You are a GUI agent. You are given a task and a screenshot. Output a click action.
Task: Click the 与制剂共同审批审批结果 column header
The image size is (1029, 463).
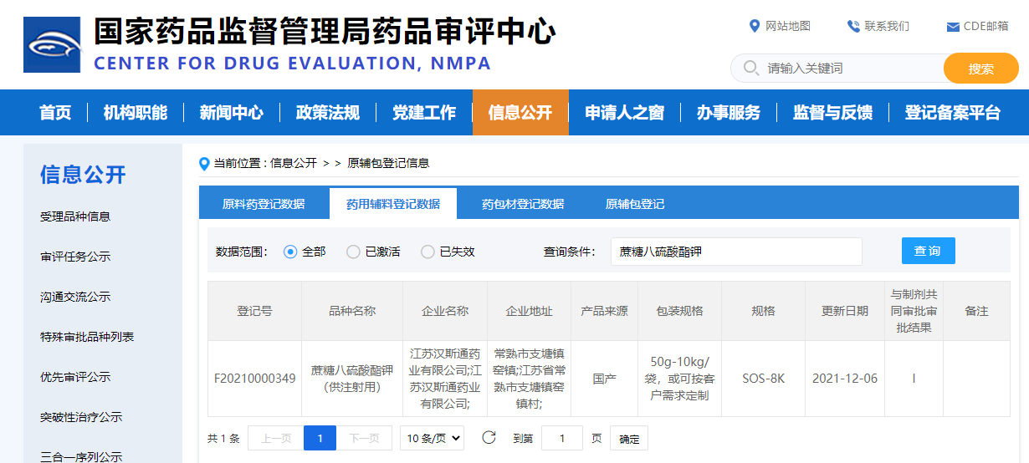click(914, 311)
